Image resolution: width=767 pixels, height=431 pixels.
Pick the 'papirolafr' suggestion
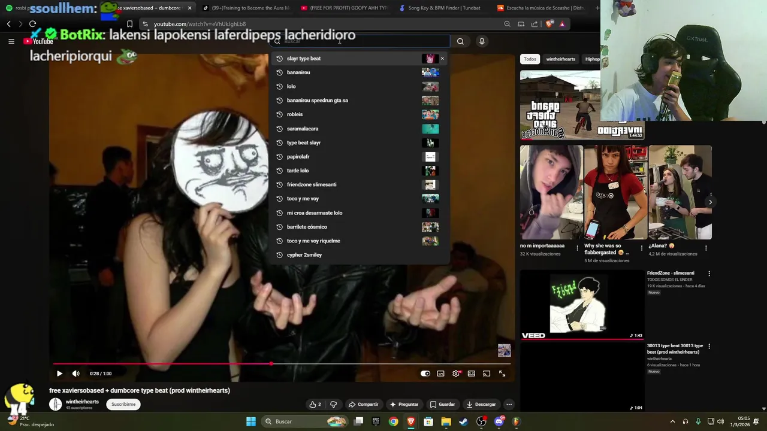[360, 157]
